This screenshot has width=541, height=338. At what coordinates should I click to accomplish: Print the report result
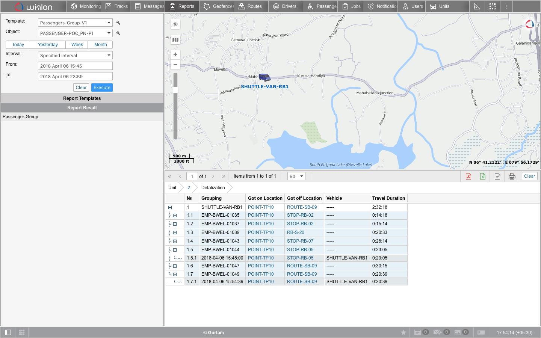click(x=512, y=177)
